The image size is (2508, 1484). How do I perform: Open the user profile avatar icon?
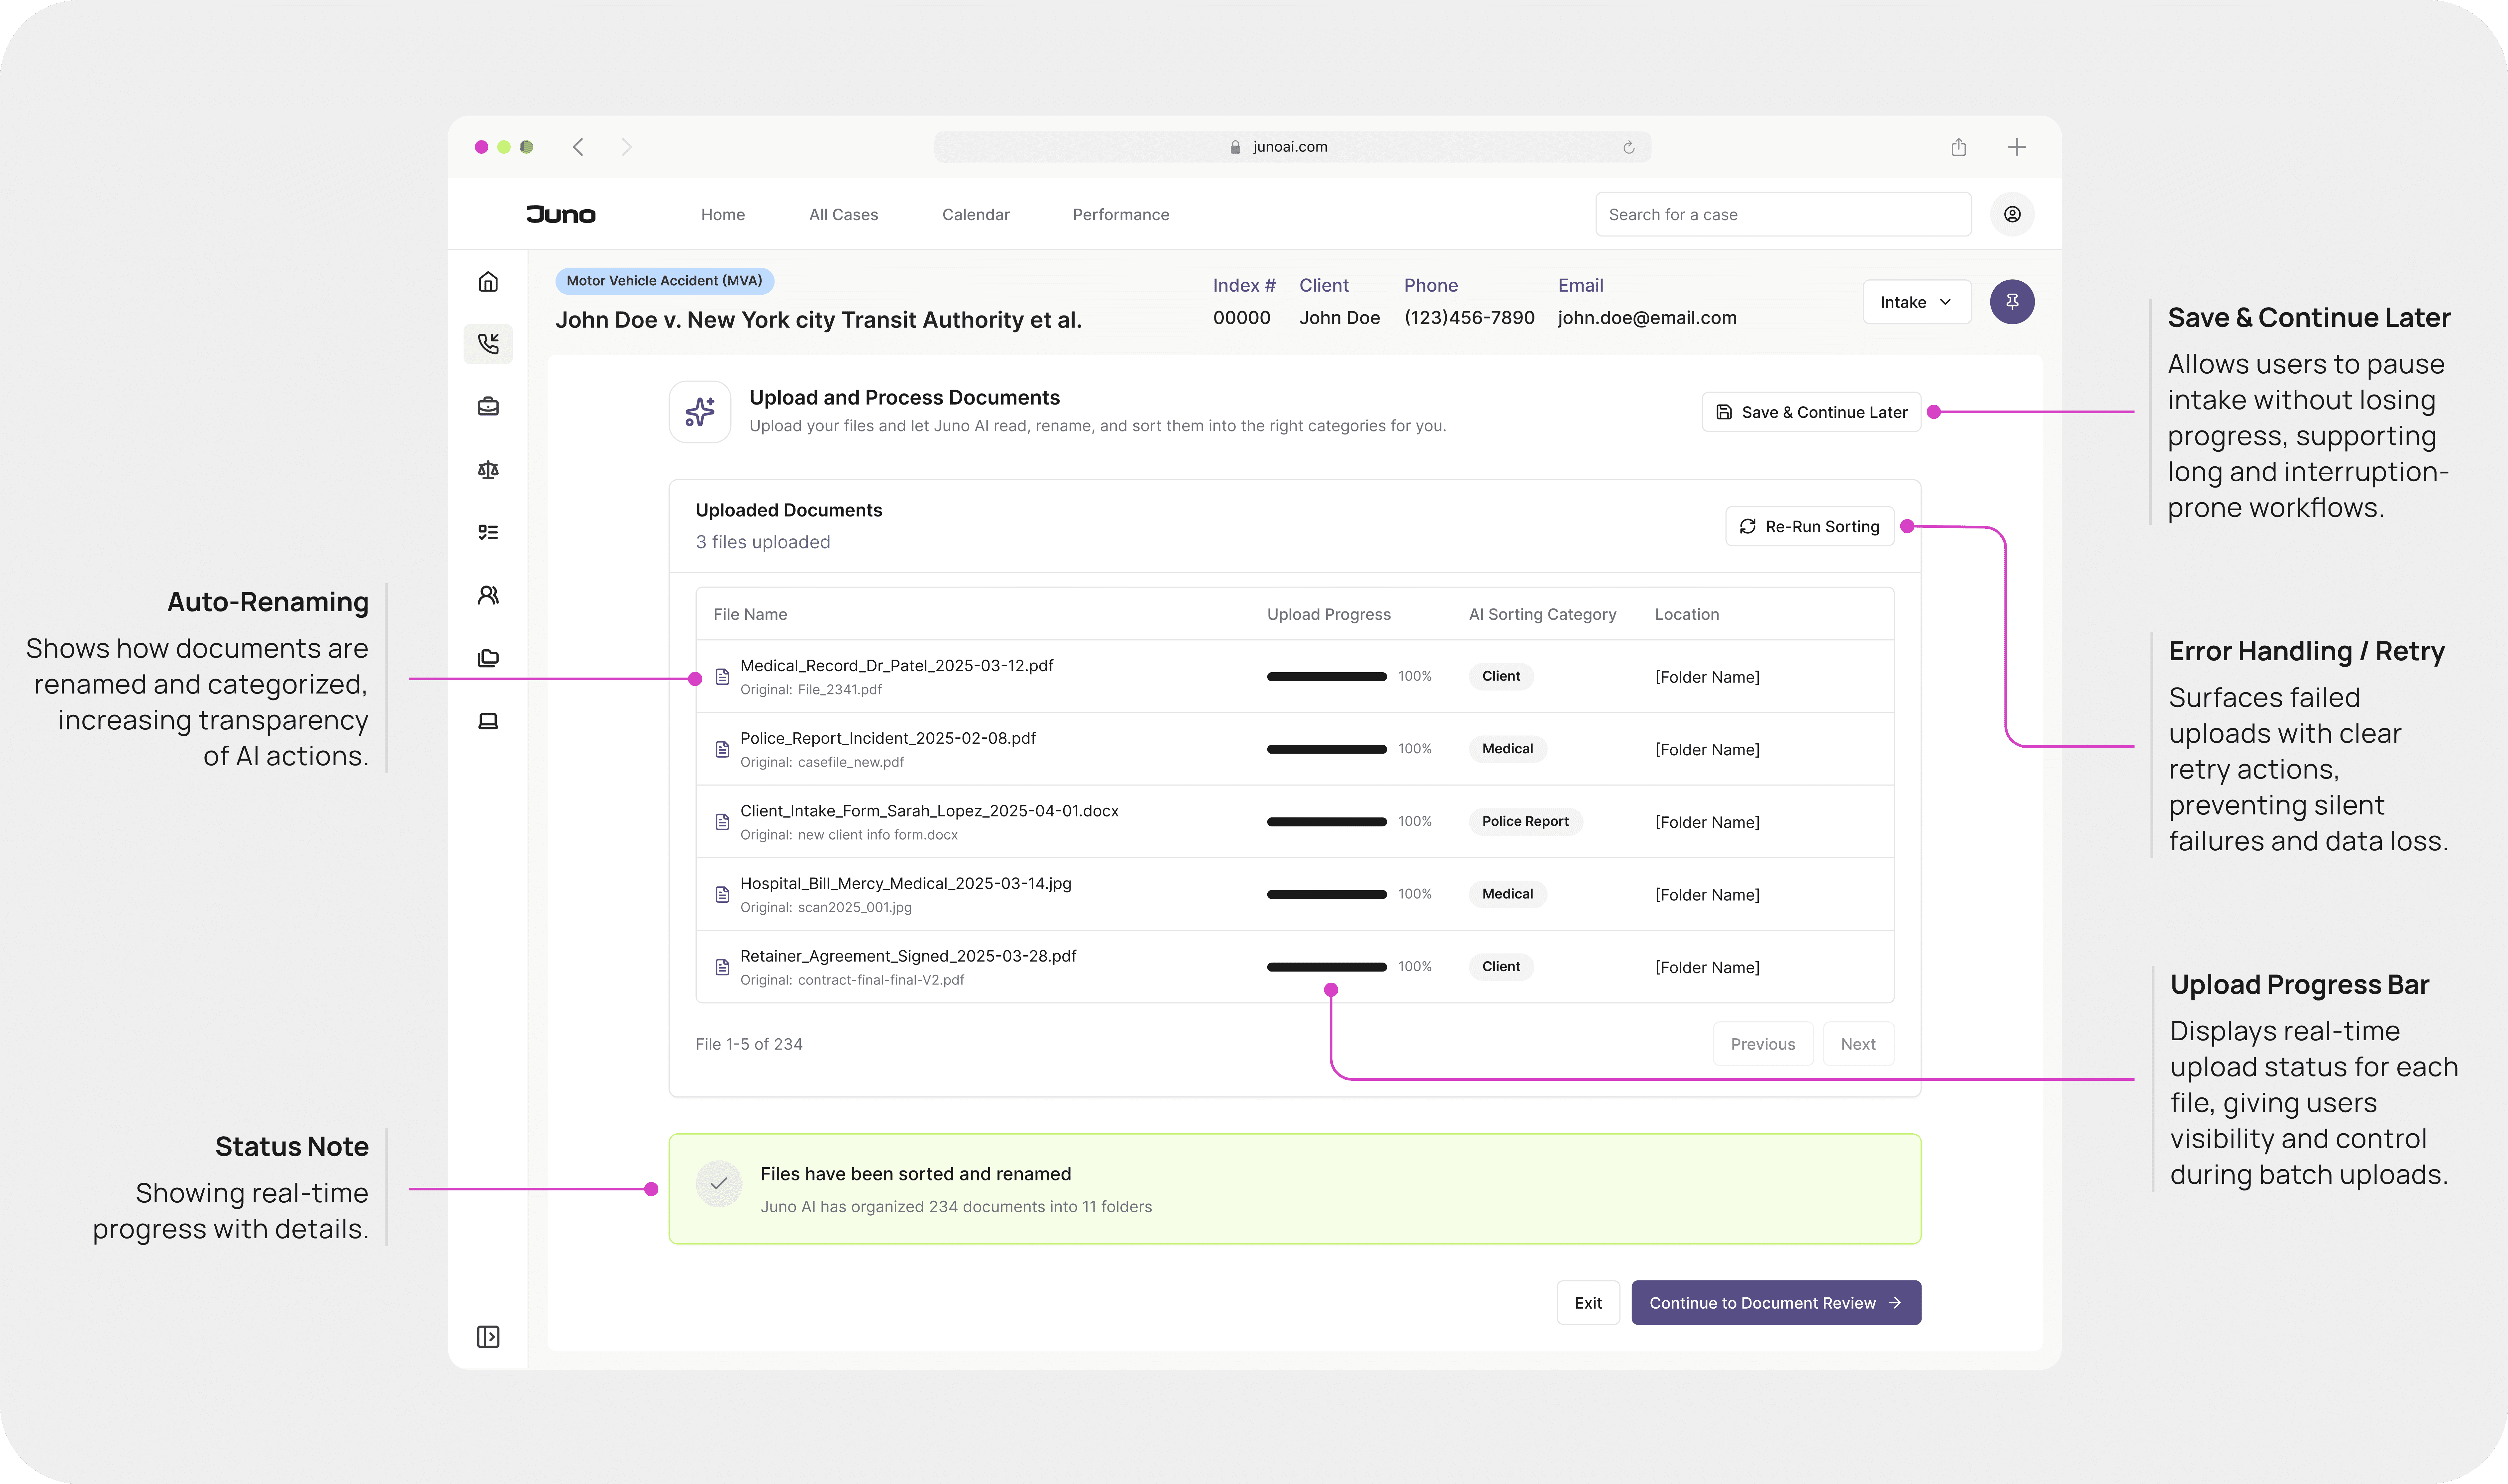click(x=2012, y=214)
